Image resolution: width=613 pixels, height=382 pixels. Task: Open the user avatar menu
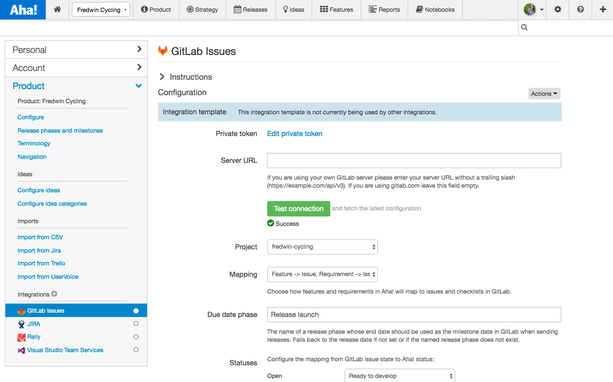[x=533, y=9]
